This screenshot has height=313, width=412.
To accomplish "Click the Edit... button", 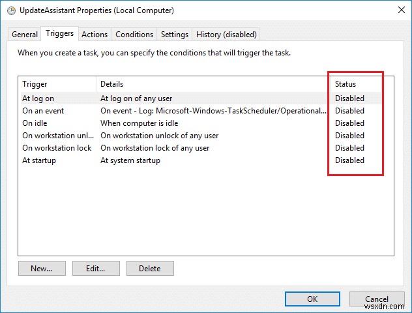I will (96, 268).
